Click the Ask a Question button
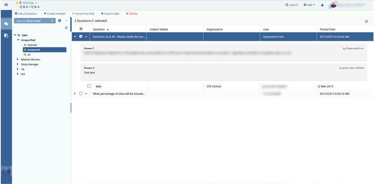This screenshot has height=184, width=374. (26, 13)
